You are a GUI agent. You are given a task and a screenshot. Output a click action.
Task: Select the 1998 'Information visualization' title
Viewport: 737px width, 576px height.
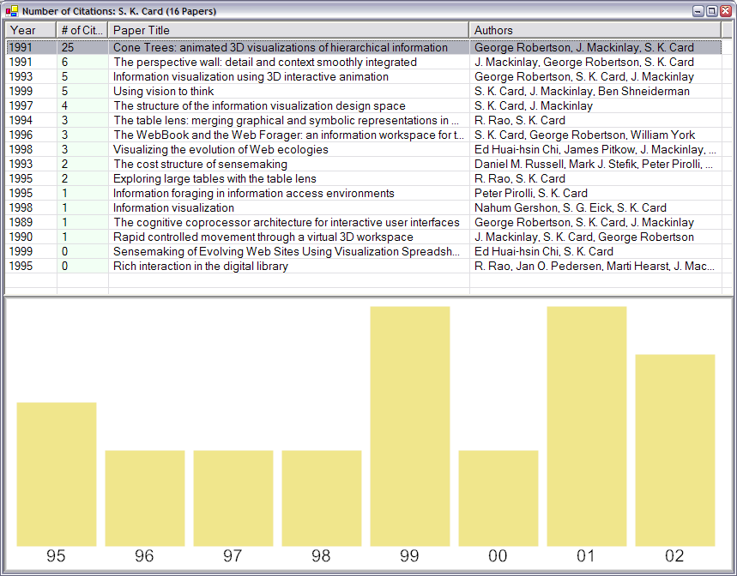[173, 207]
